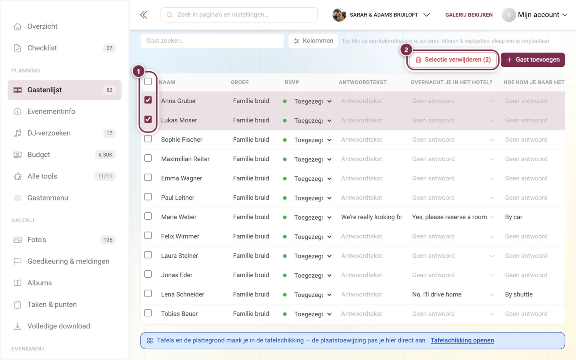This screenshot has width=576, height=360.
Task: Open the Mijn account dropdown menu
Action: click(535, 15)
